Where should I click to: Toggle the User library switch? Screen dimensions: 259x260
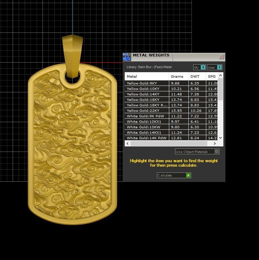point(214,67)
